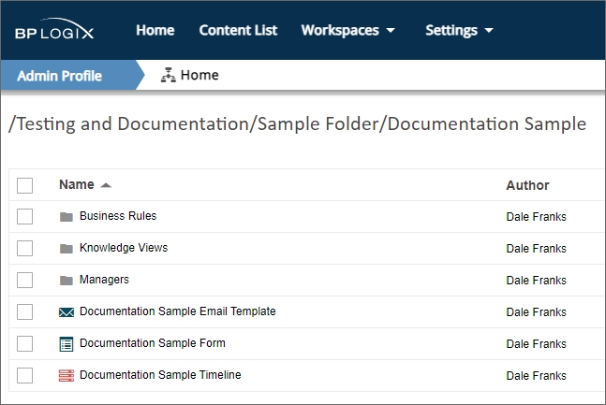Screen dimensions: 606x405
Task: Open the Documentation Sample Form link
Action: (x=152, y=343)
